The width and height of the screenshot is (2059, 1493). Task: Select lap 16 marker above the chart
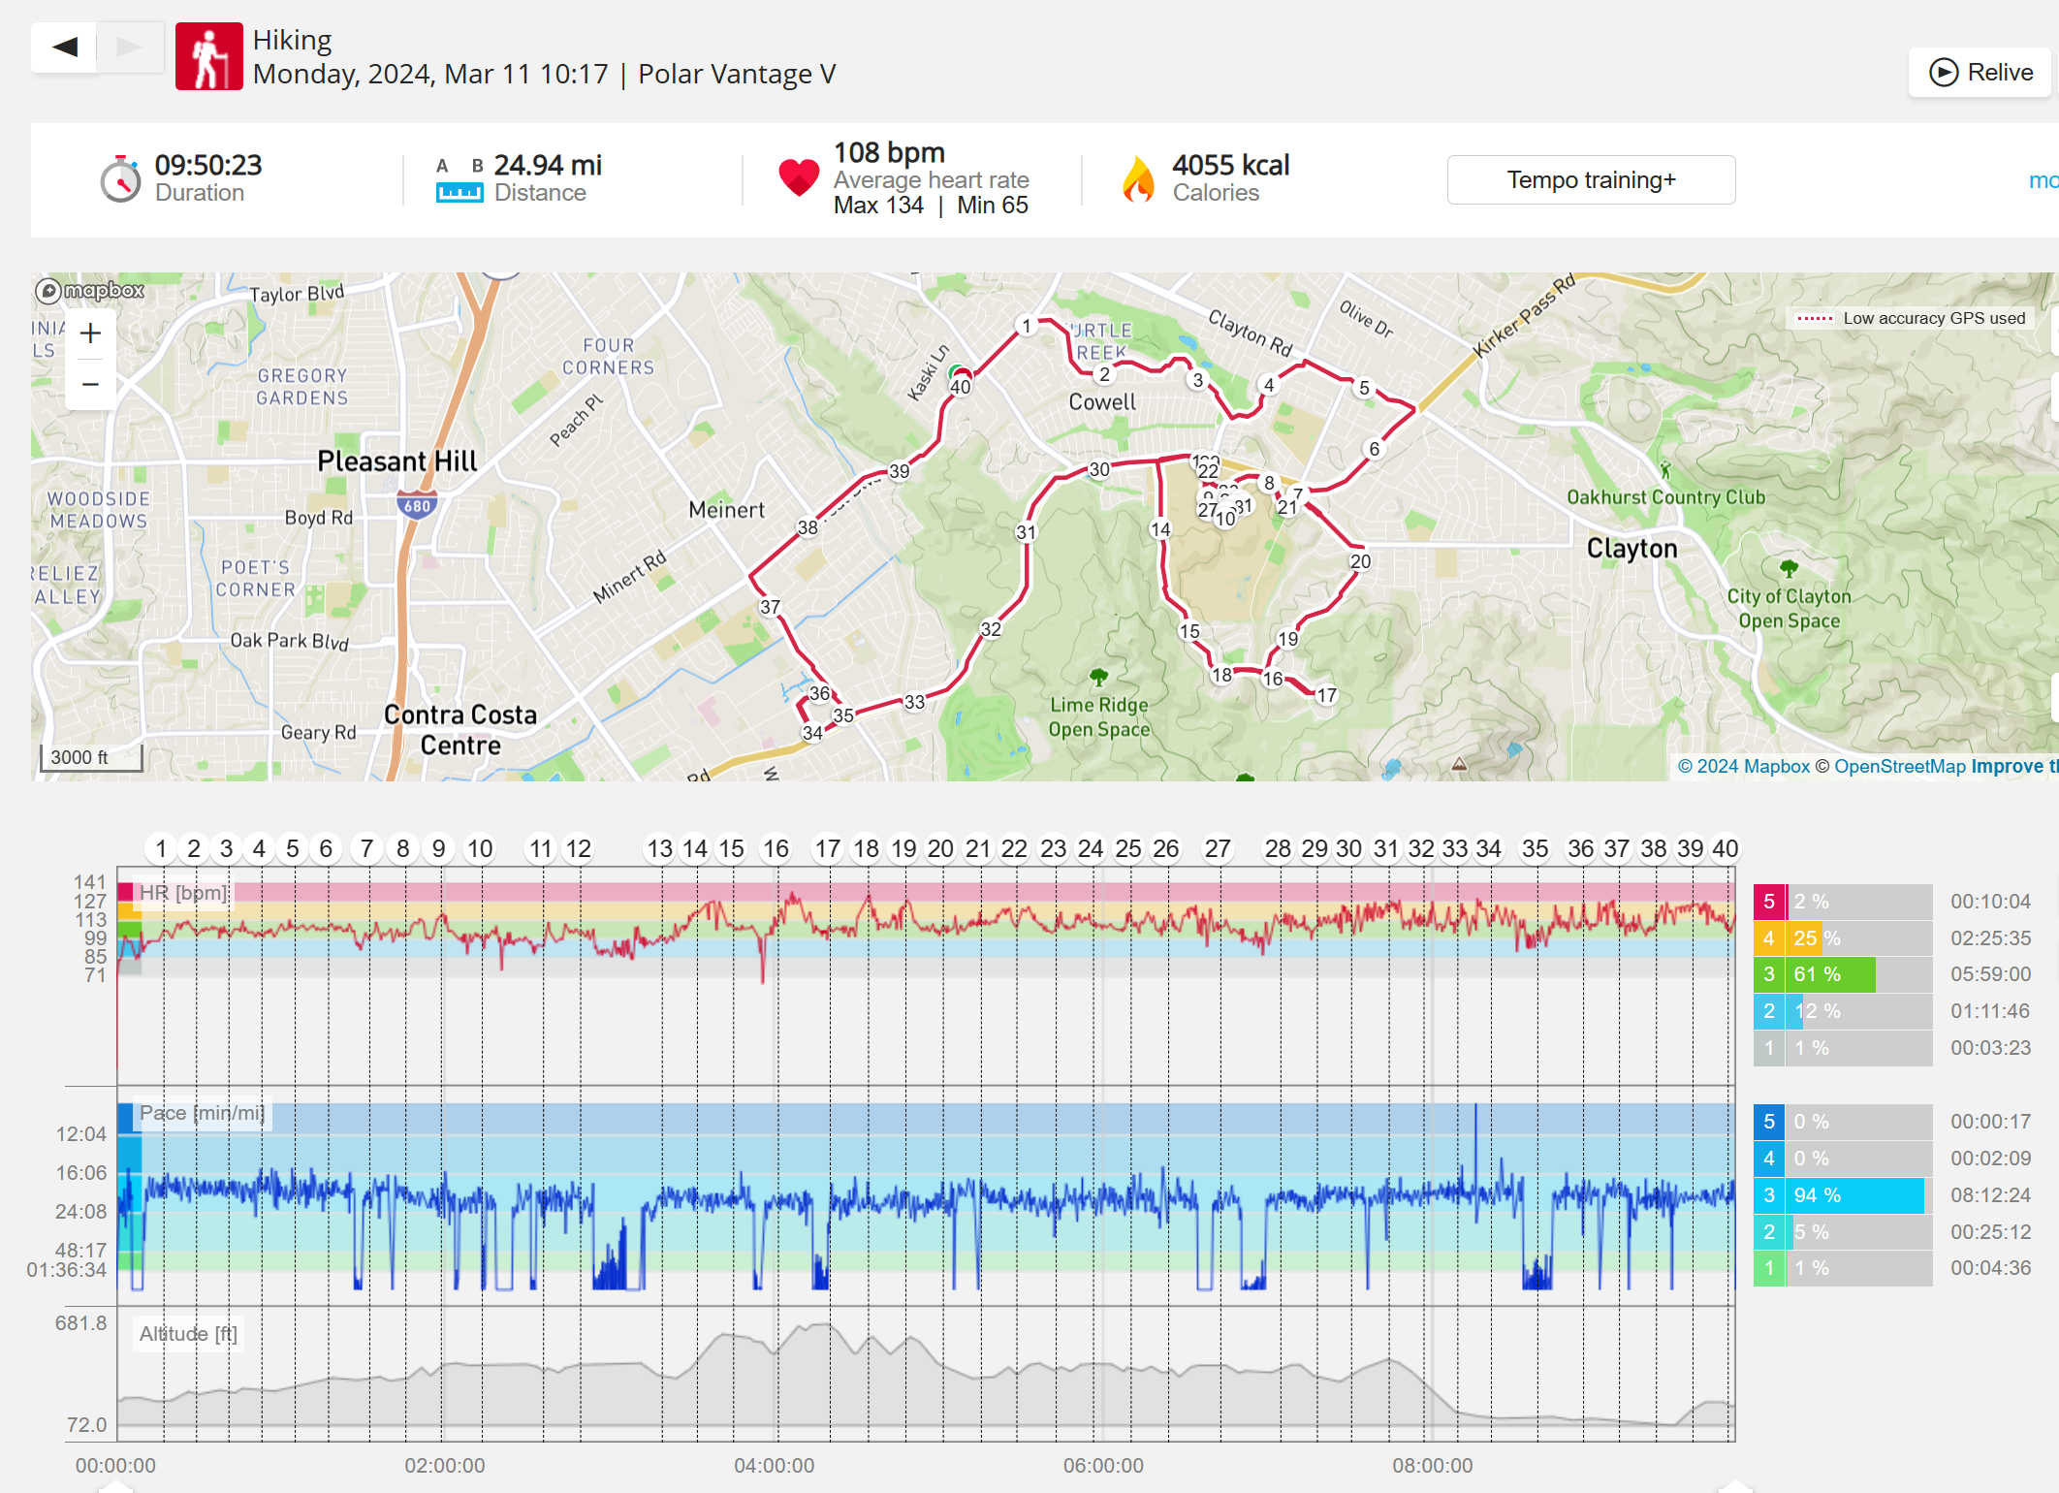pos(776,849)
